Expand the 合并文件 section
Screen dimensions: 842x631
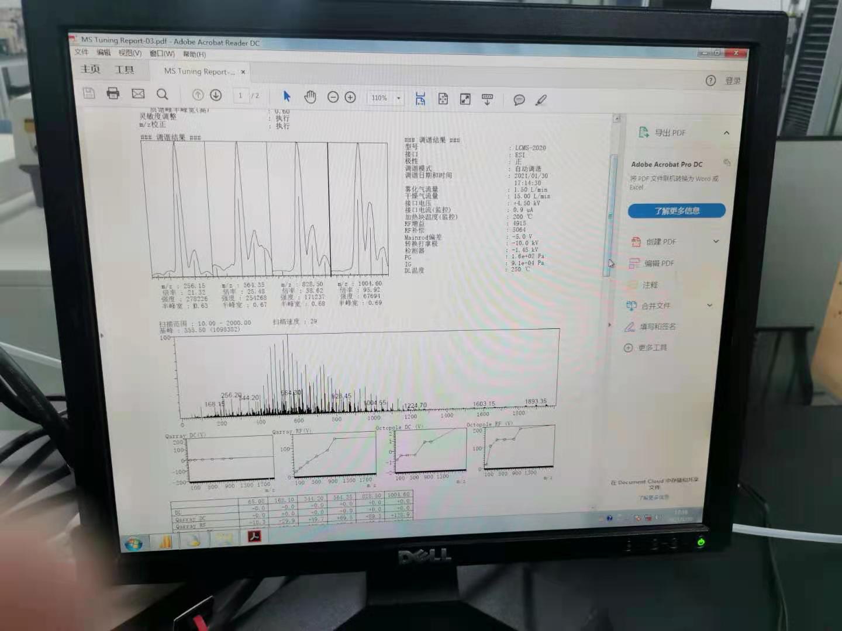[709, 305]
